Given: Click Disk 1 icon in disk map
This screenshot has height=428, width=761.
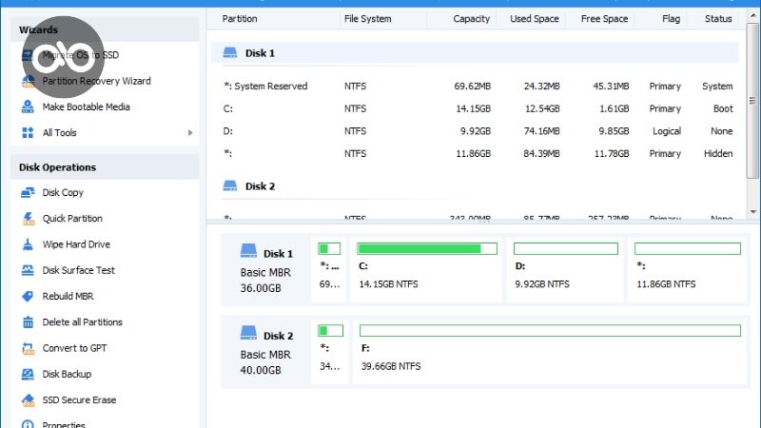Looking at the screenshot, I should pyautogui.click(x=248, y=251).
